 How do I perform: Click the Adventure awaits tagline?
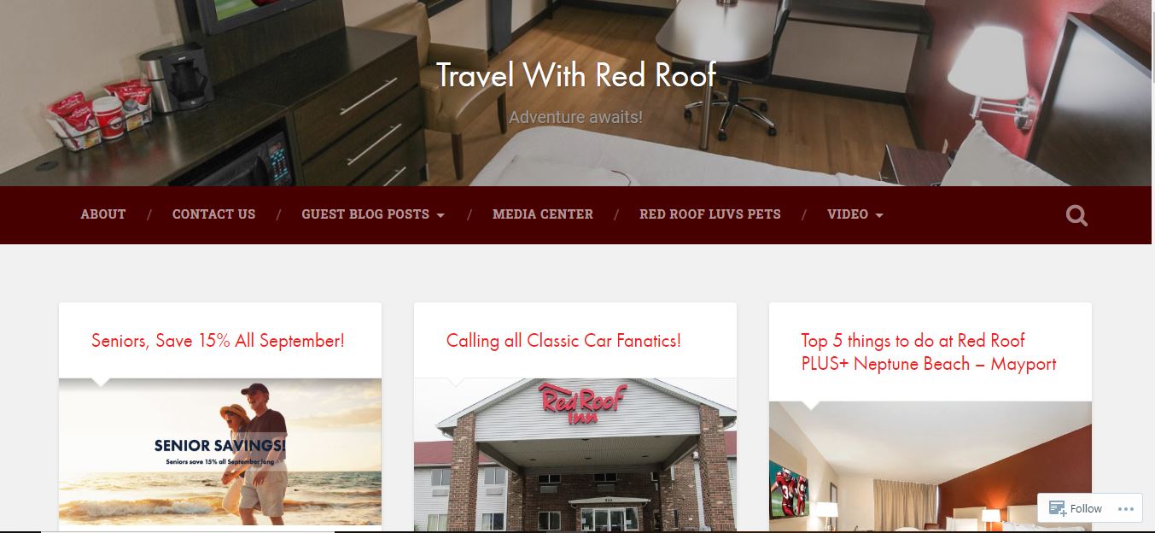click(576, 117)
